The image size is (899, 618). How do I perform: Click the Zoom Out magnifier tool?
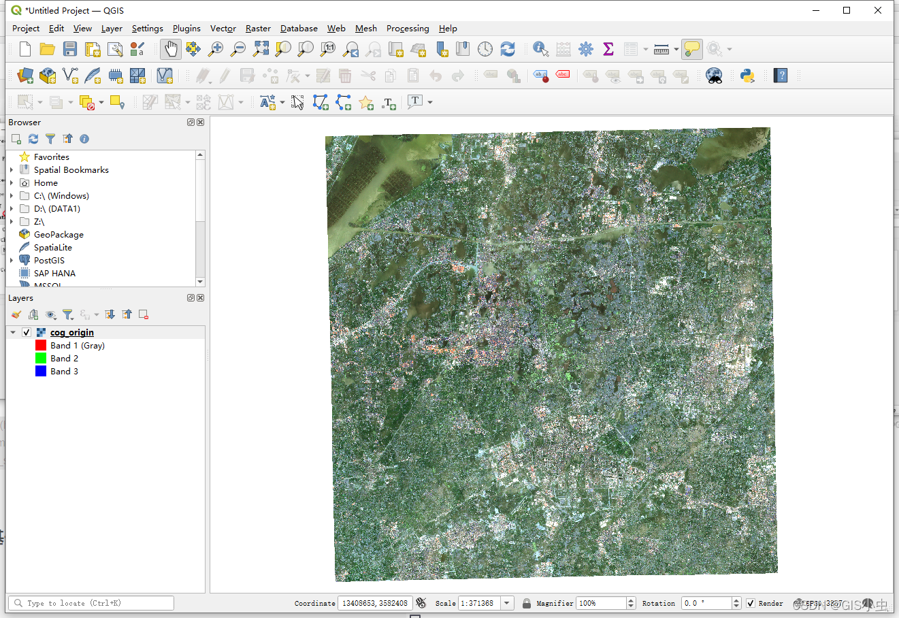[x=238, y=49]
